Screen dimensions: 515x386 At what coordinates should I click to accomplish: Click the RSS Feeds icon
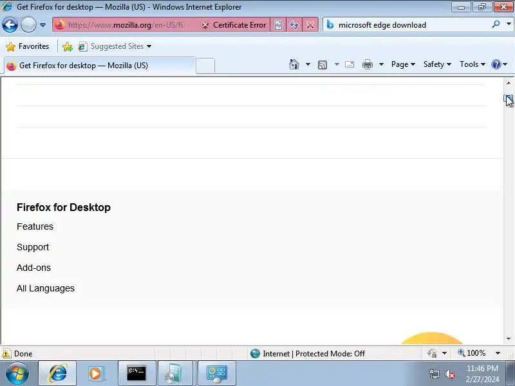click(x=323, y=65)
